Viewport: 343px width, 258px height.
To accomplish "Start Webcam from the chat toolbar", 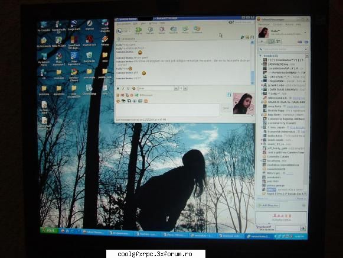I will point(150,30).
